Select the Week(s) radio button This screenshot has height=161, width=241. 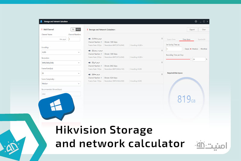tap(191, 49)
